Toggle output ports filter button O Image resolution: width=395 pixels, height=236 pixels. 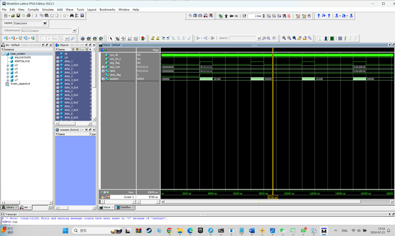(x=49, y=39)
